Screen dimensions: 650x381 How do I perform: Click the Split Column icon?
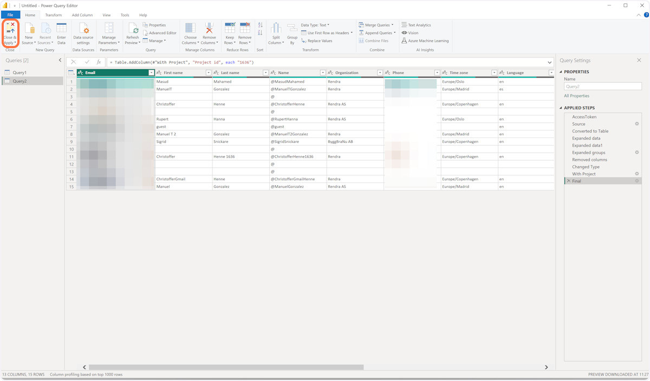pos(276,28)
